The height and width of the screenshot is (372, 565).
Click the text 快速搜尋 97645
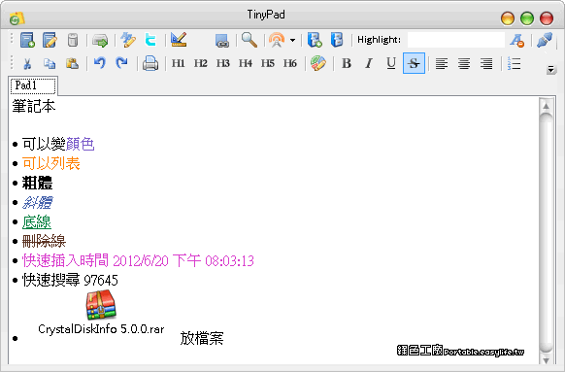coord(70,280)
